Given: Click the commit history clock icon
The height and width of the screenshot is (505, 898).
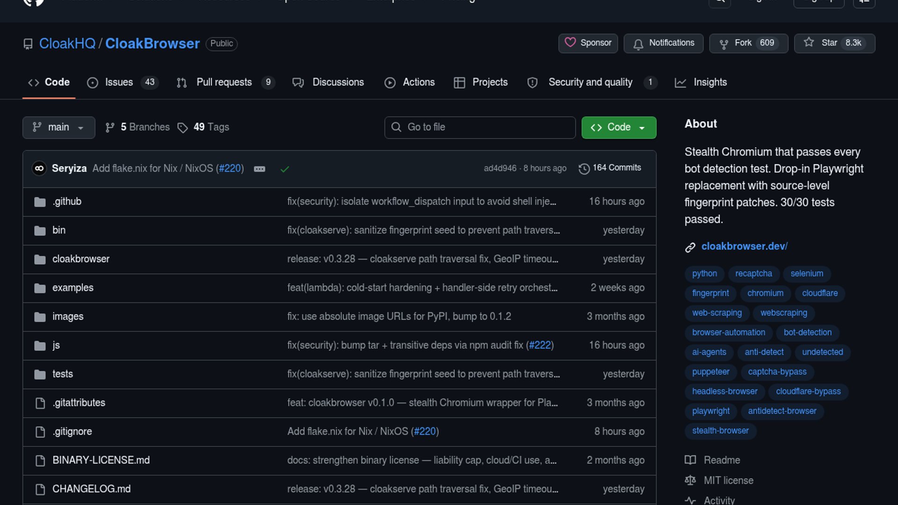Looking at the screenshot, I should click(584, 168).
